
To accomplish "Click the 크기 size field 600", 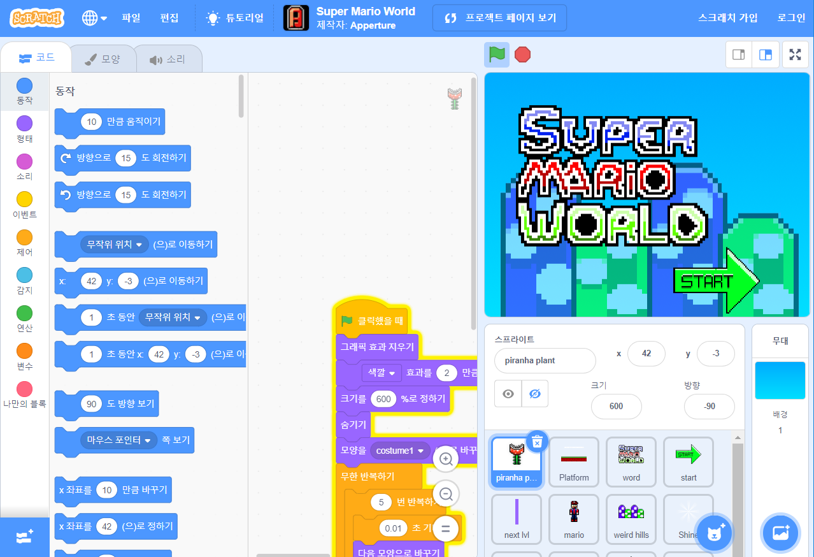I will (616, 406).
